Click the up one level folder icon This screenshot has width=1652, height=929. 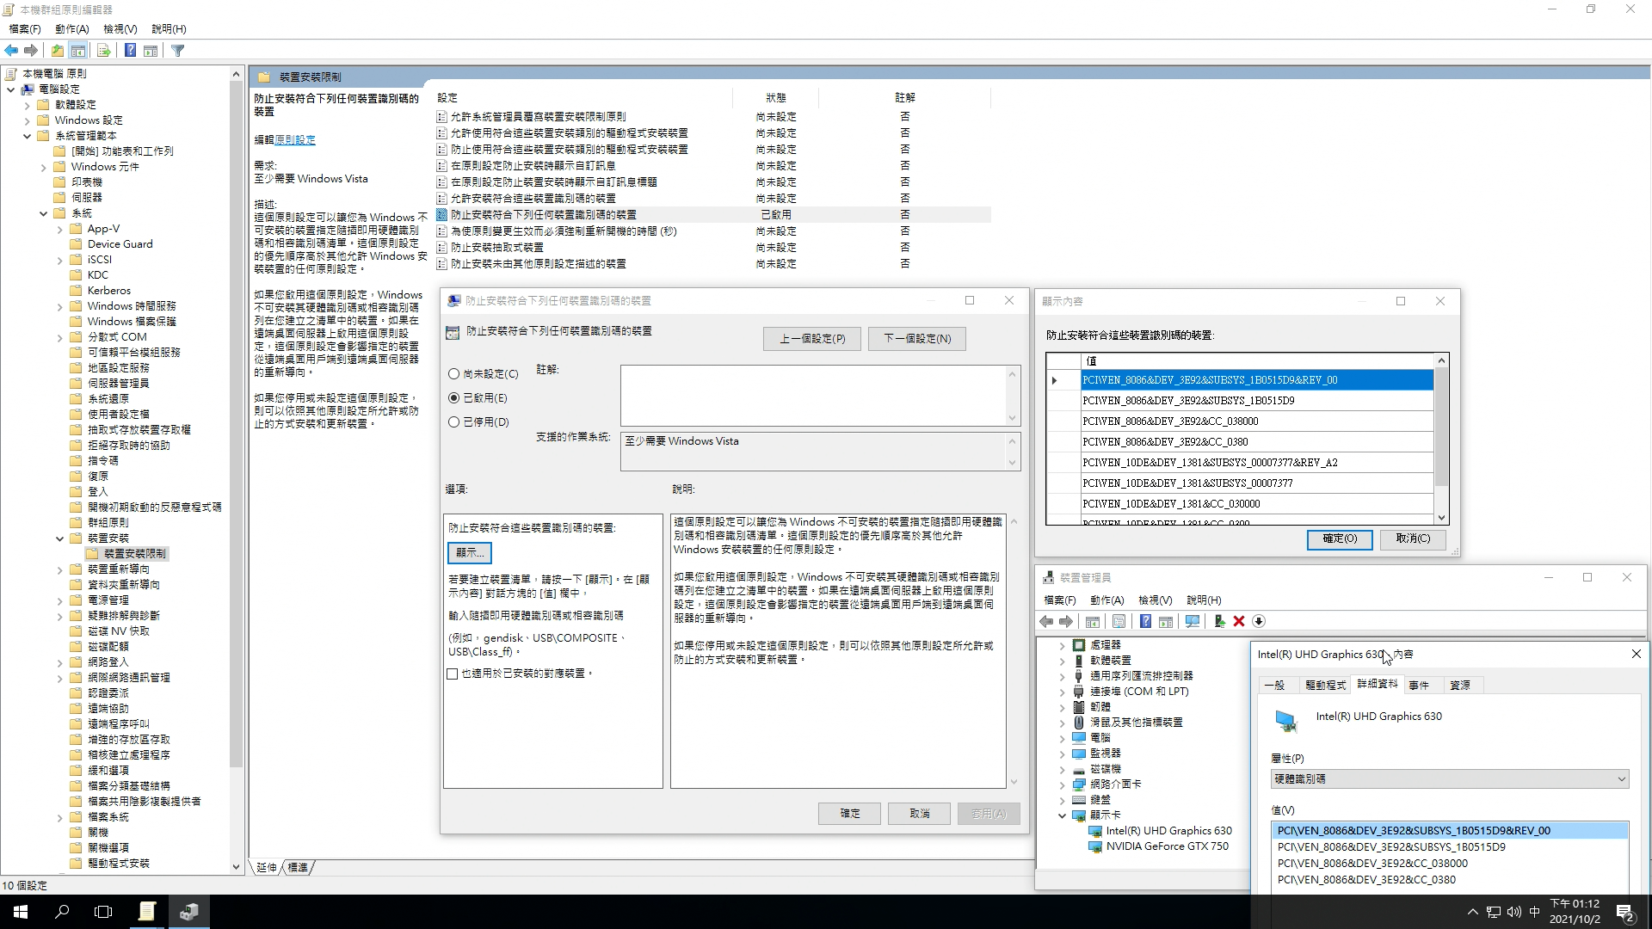(x=57, y=51)
